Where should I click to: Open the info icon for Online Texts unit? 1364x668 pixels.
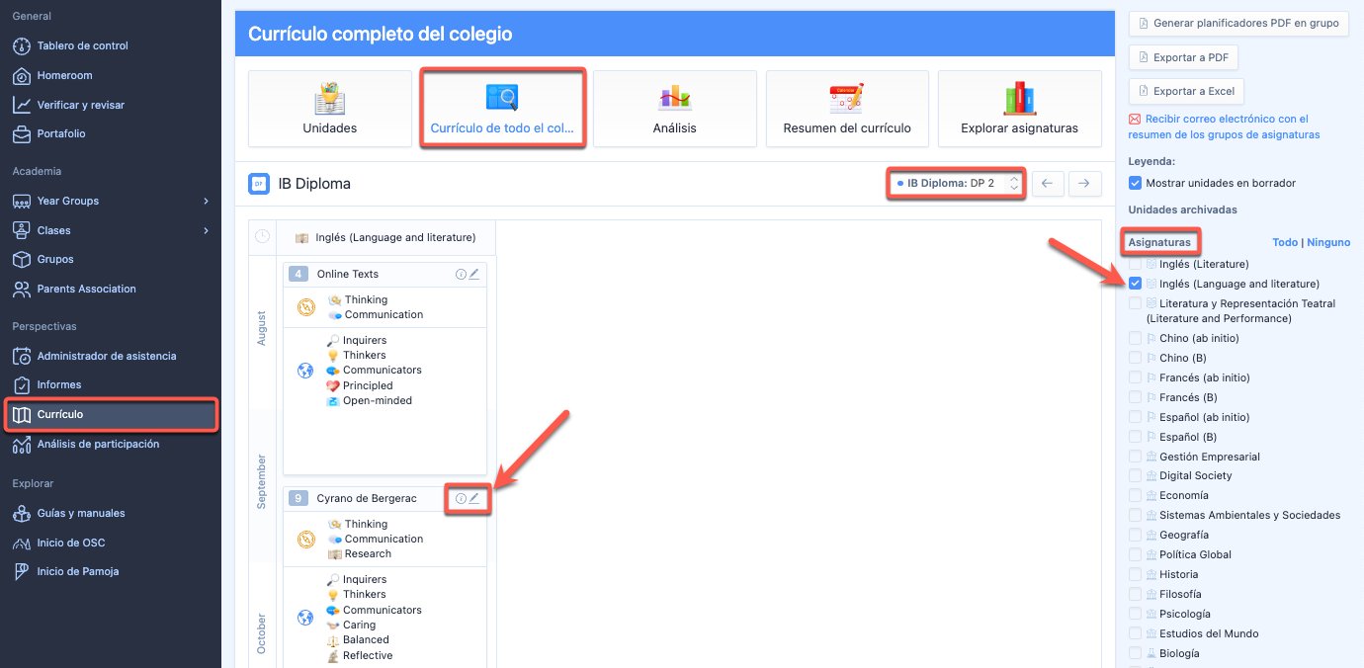(x=461, y=274)
